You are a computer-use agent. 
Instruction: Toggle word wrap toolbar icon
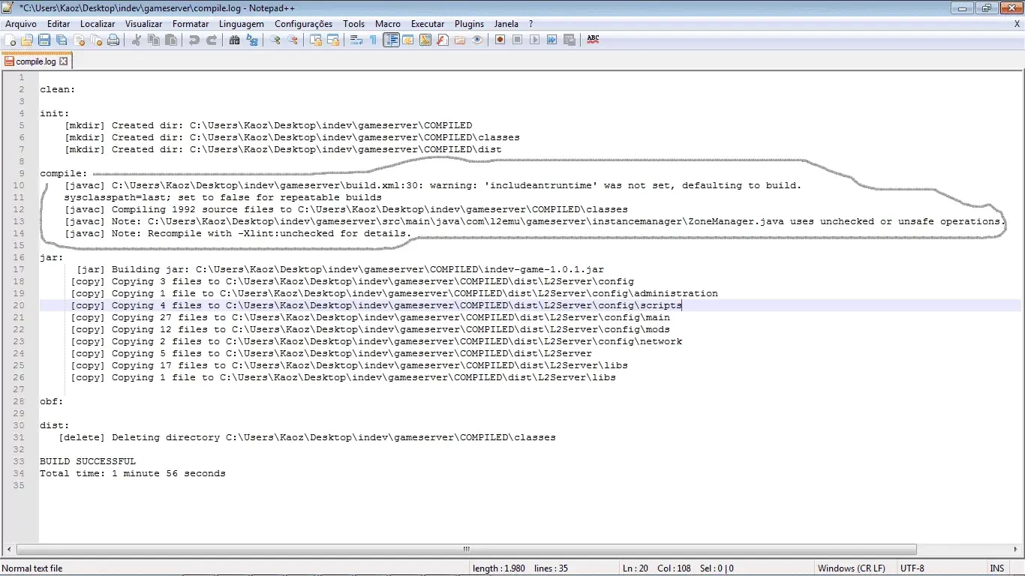[356, 40]
